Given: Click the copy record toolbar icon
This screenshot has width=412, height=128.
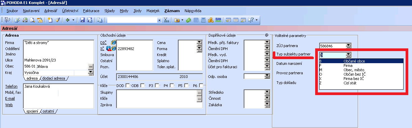Looking at the screenshot, I should click(x=100, y=20).
